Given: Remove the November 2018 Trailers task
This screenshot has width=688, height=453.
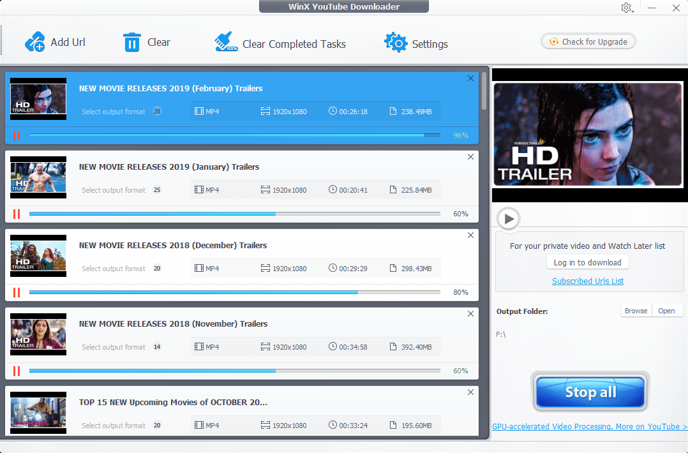Looking at the screenshot, I should [470, 314].
